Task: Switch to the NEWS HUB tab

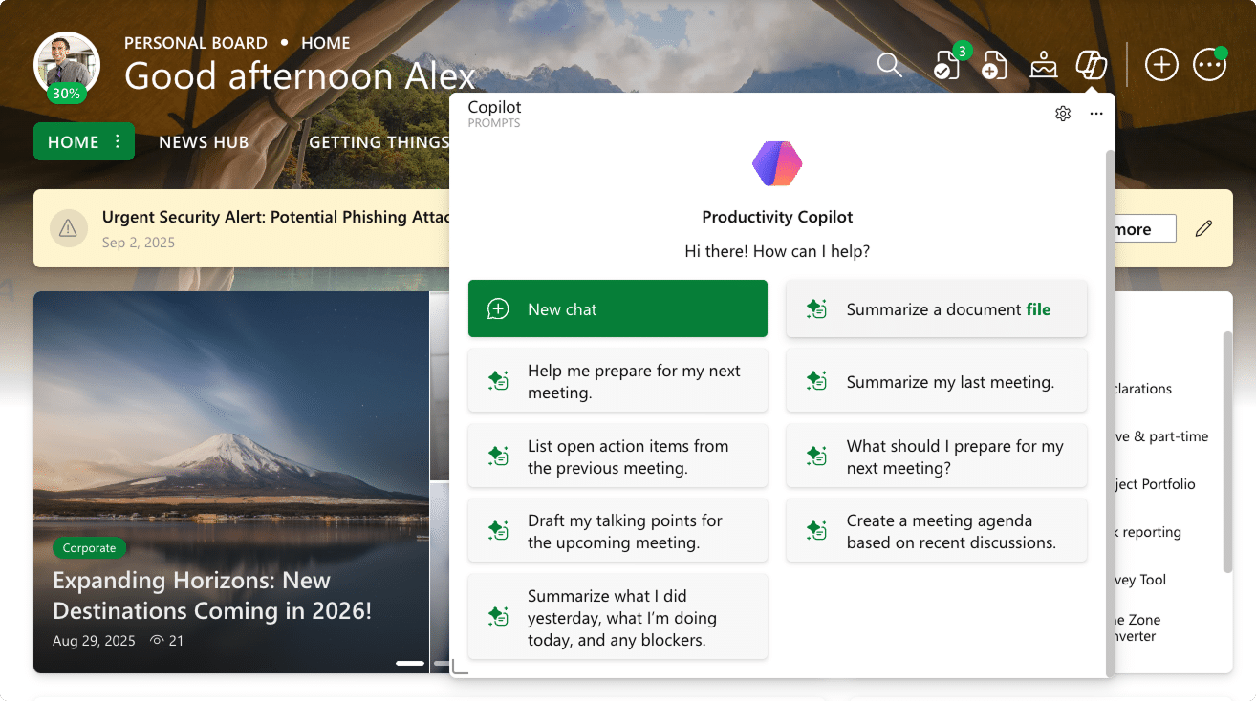Action: (x=204, y=142)
